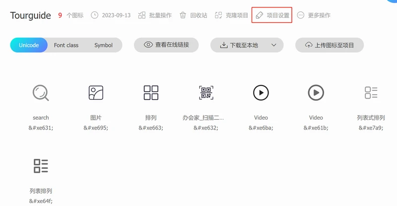Click the code &#xe61b; text
This screenshot has height=206, width=397.
coord(316,128)
